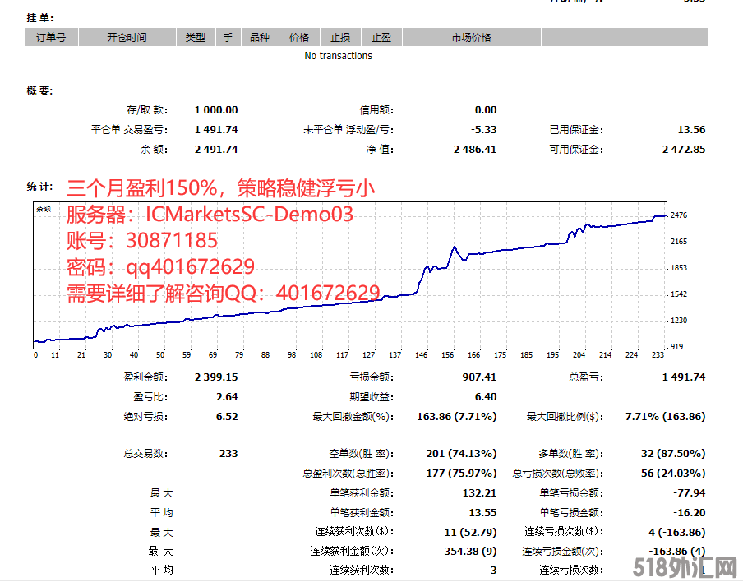Click the 'No transactions' text
The width and height of the screenshot is (743, 587).
(339, 56)
